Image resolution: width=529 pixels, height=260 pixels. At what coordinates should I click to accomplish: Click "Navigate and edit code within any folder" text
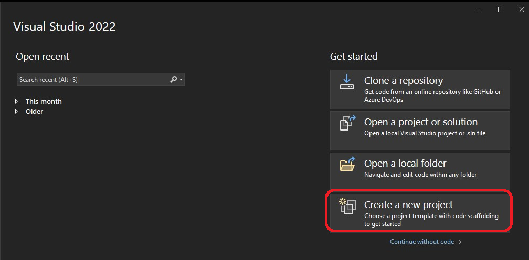click(x=420, y=175)
